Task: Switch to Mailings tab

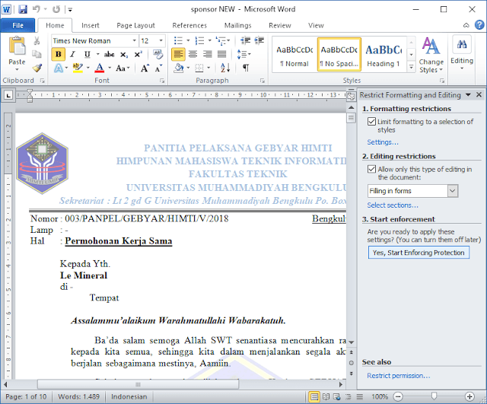Action: point(238,25)
